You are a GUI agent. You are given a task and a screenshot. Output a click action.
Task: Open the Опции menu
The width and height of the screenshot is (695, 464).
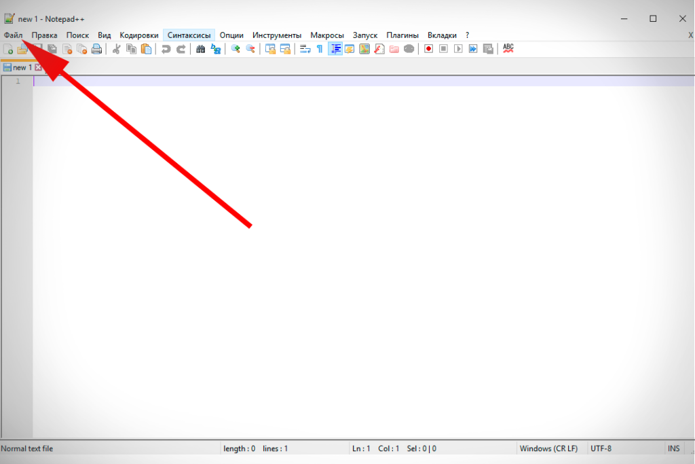231,35
